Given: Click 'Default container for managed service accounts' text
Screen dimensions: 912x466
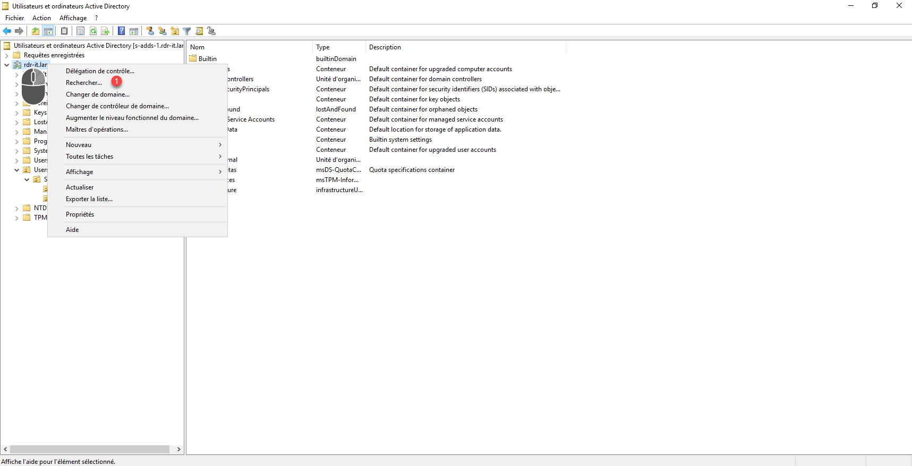Looking at the screenshot, I should [436, 119].
